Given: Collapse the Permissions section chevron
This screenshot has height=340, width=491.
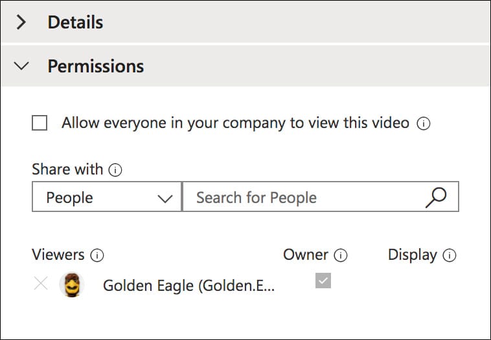Looking at the screenshot, I should click(x=21, y=66).
